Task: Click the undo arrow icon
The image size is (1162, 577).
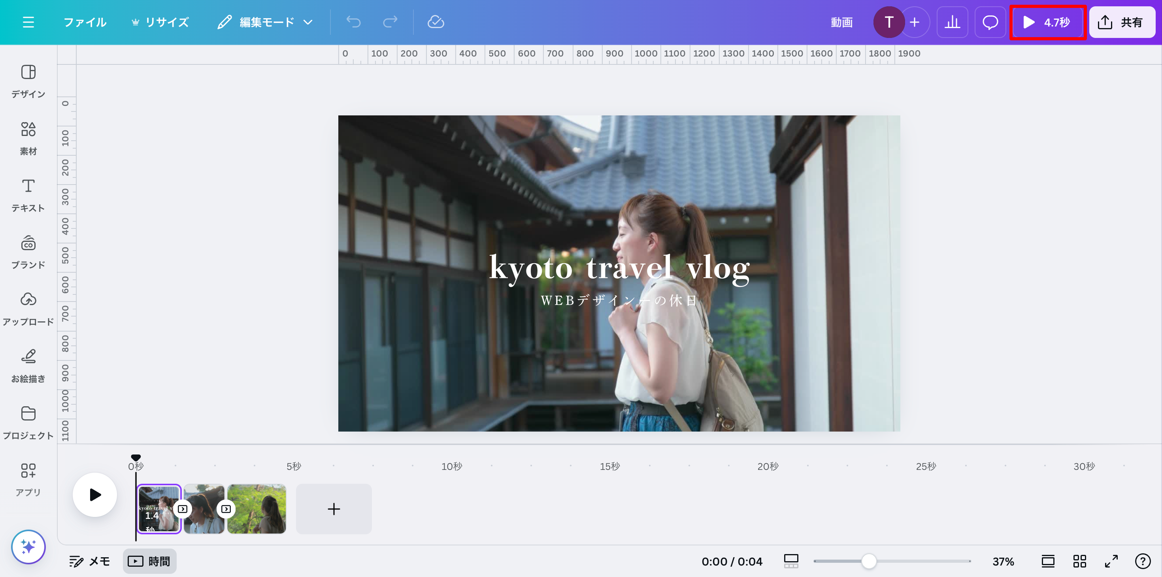Action: point(354,22)
